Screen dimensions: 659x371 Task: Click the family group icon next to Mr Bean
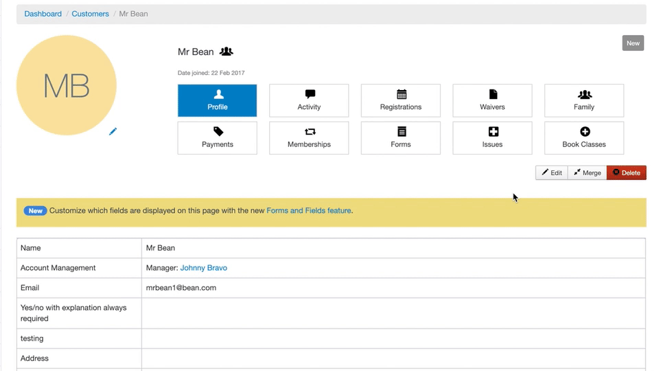coord(226,52)
